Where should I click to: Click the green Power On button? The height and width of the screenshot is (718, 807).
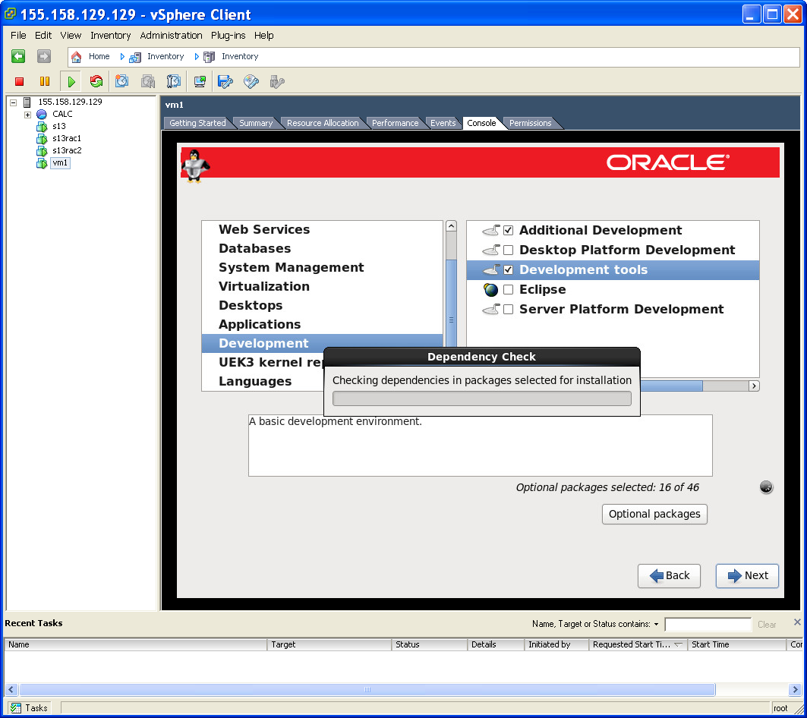(71, 81)
